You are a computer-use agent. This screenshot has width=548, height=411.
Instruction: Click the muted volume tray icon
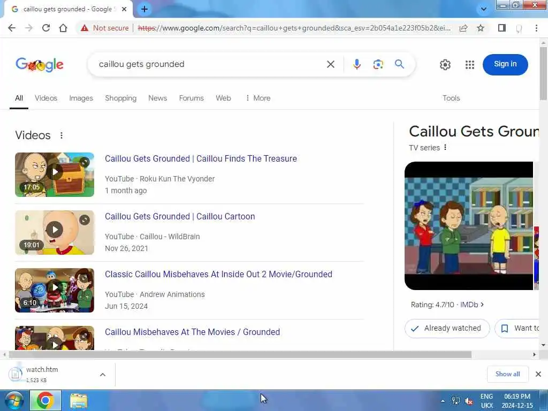(469, 401)
